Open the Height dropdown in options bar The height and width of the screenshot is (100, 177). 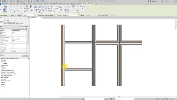(13, 15)
